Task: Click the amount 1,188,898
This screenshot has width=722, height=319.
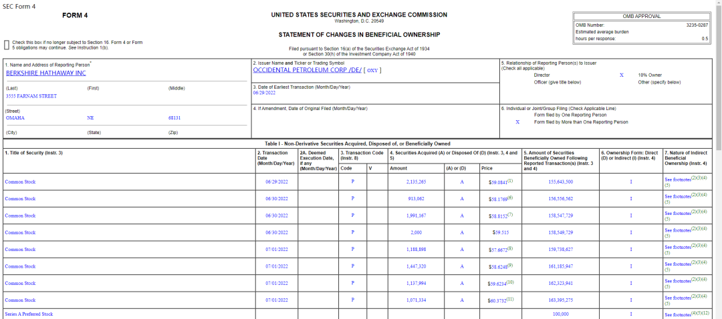Action: pos(416,250)
